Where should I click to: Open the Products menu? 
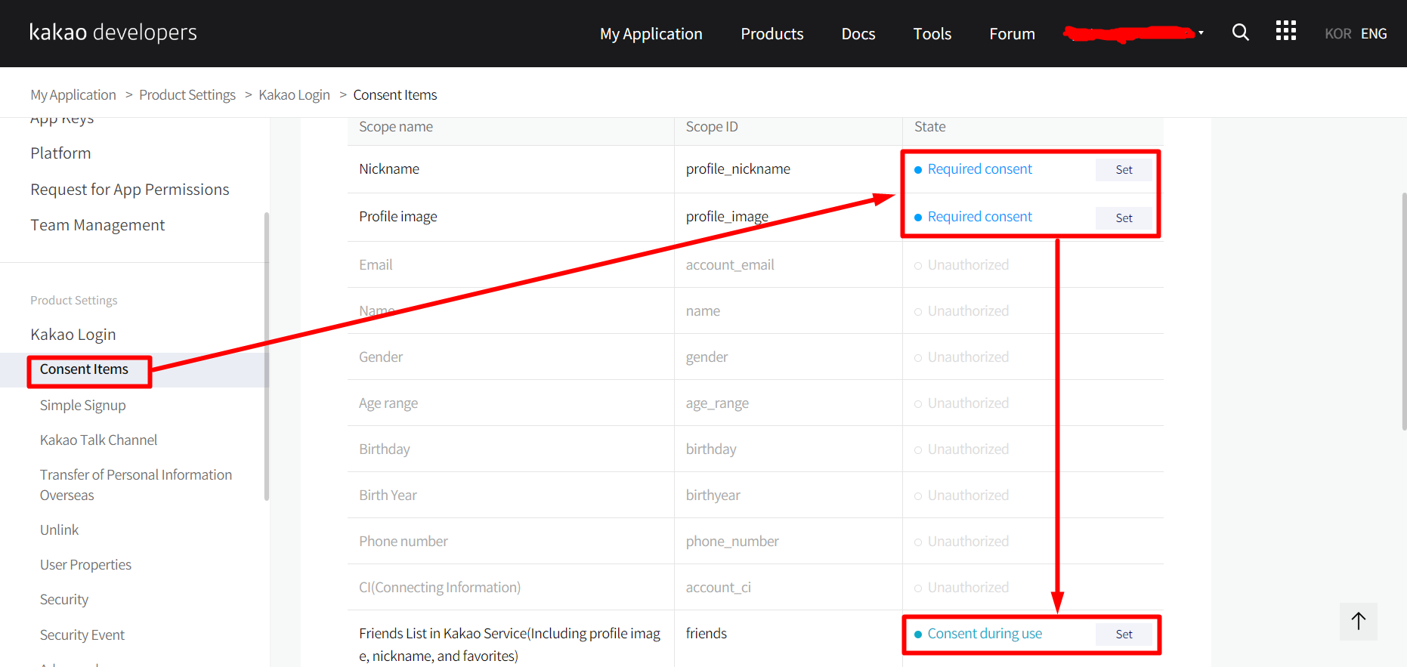click(x=772, y=34)
